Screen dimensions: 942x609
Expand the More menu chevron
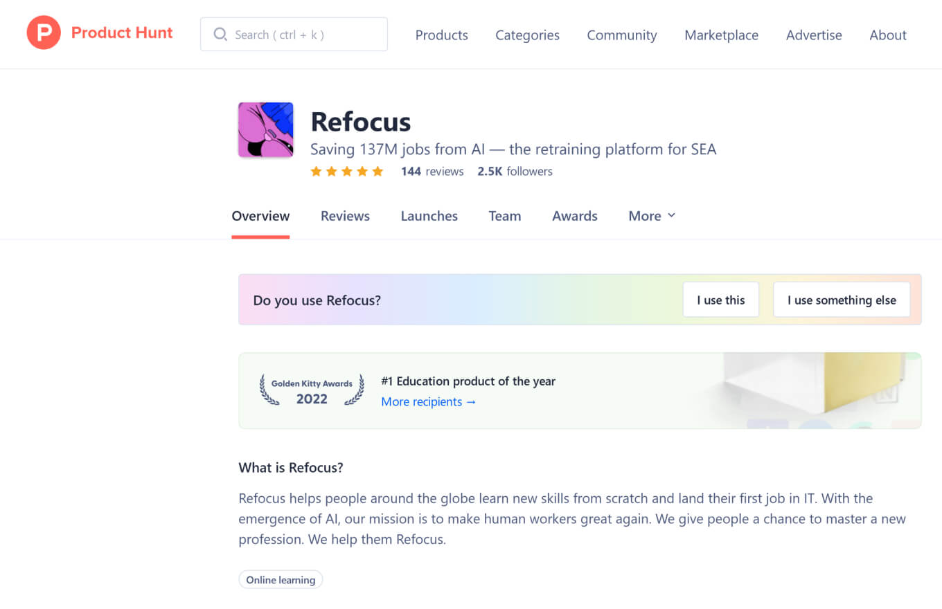[671, 216]
